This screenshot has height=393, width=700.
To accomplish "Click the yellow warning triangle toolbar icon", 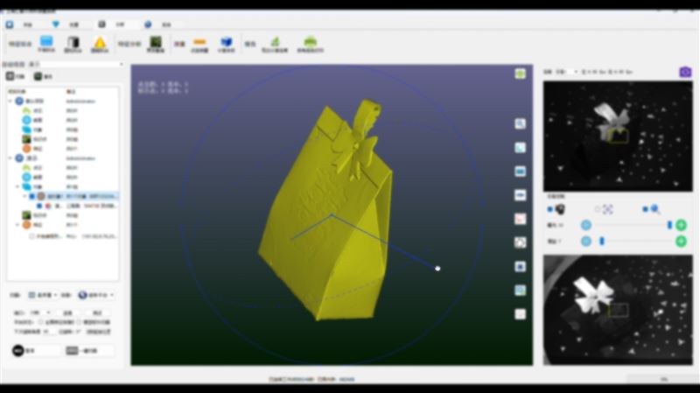I will pos(100,43).
